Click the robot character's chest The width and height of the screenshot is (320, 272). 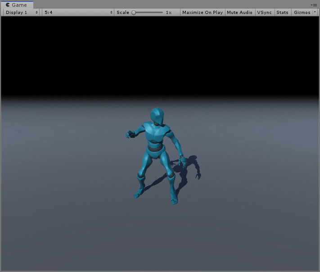coord(156,134)
